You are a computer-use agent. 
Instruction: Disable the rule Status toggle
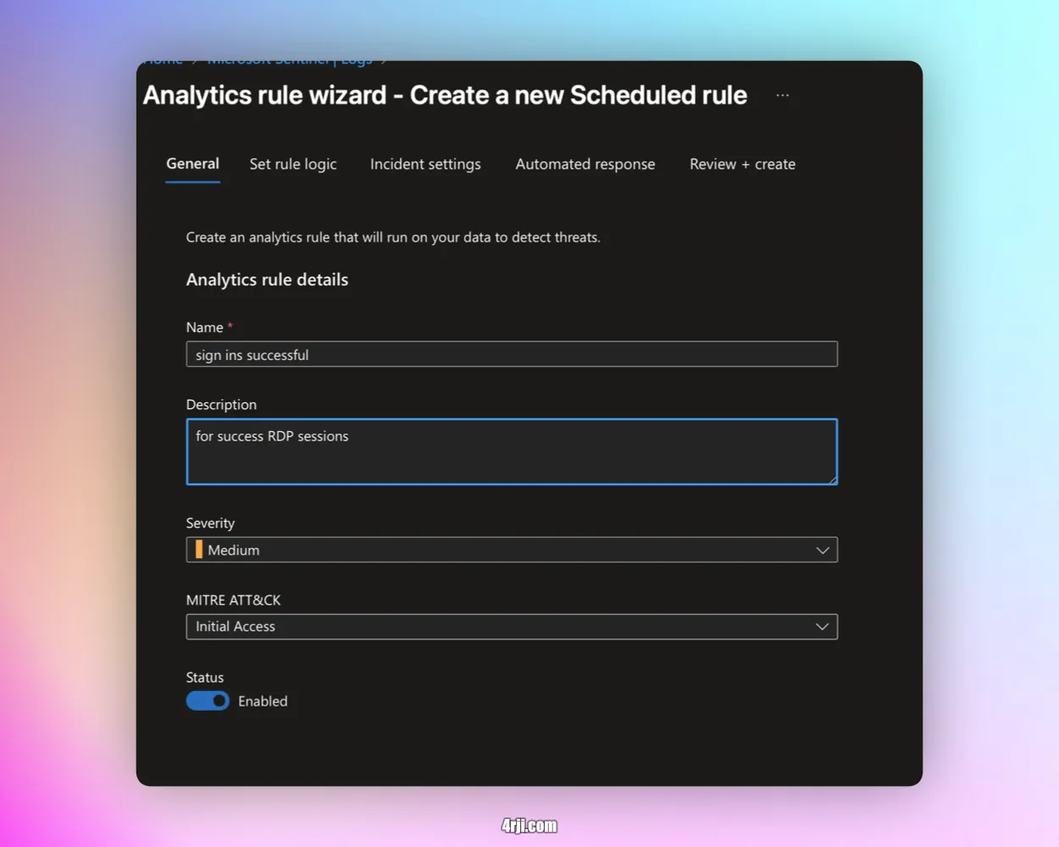click(x=208, y=700)
